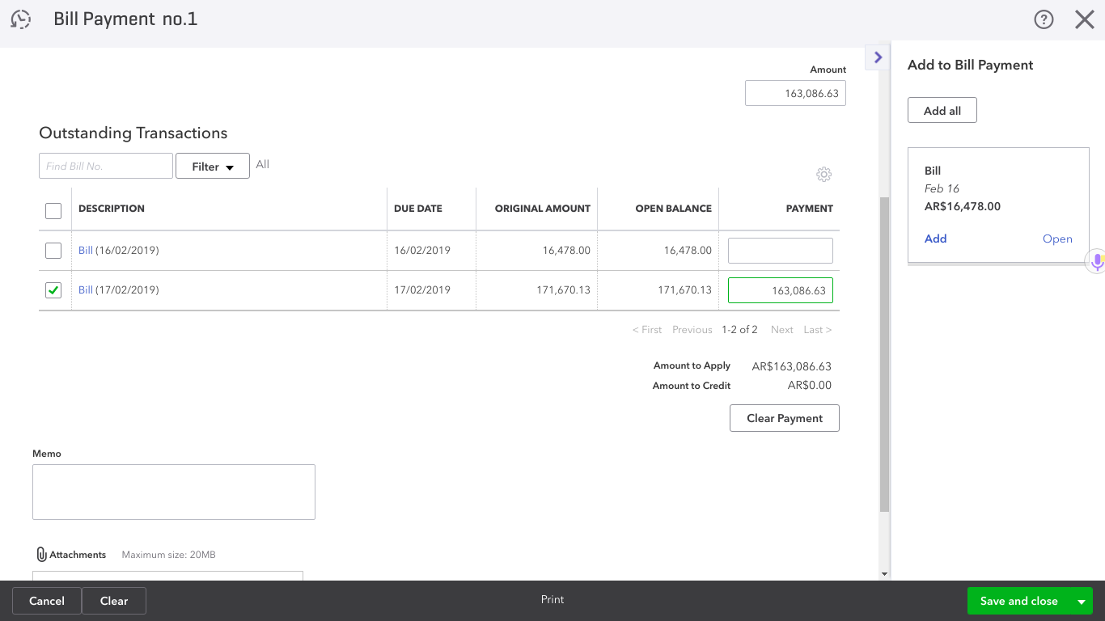Open the Filter dropdown
Image resolution: width=1105 pixels, height=621 pixels.
coord(213,167)
